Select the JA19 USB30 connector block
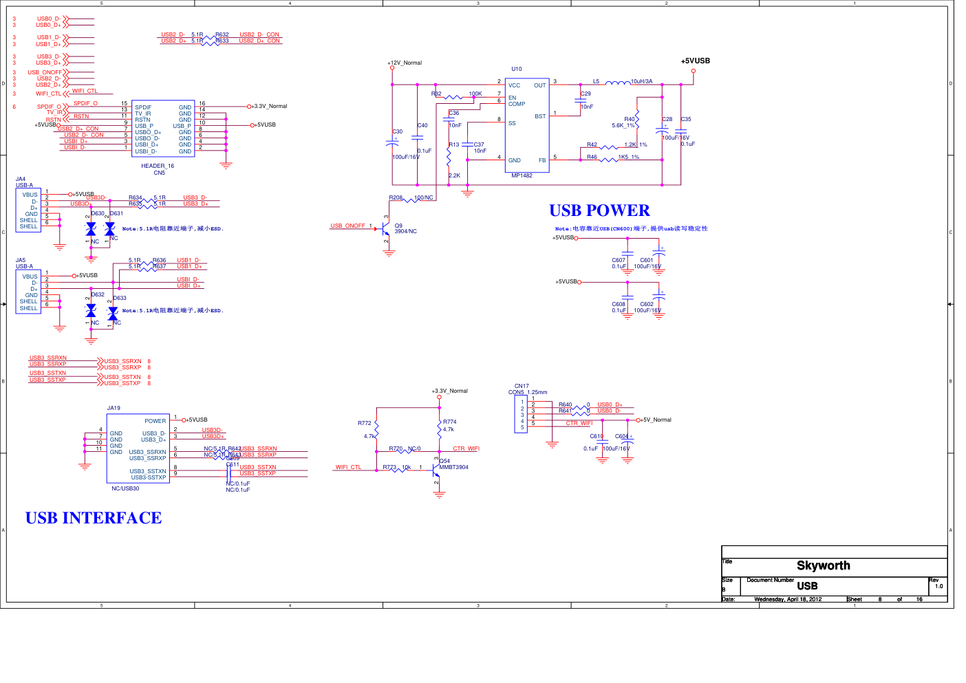This screenshot has height=683, width=966. pyautogui.click(x=138, y=448)
